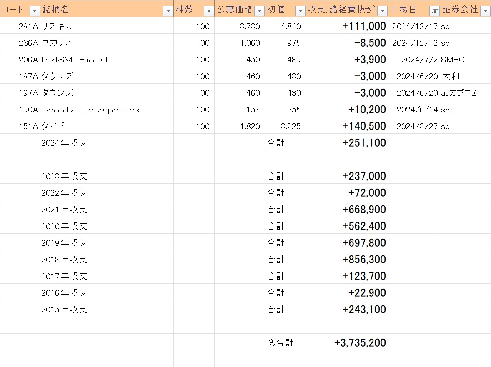Select offering price cell 3,730
This screenshot has height=367, width=491.
coord(240,25)
